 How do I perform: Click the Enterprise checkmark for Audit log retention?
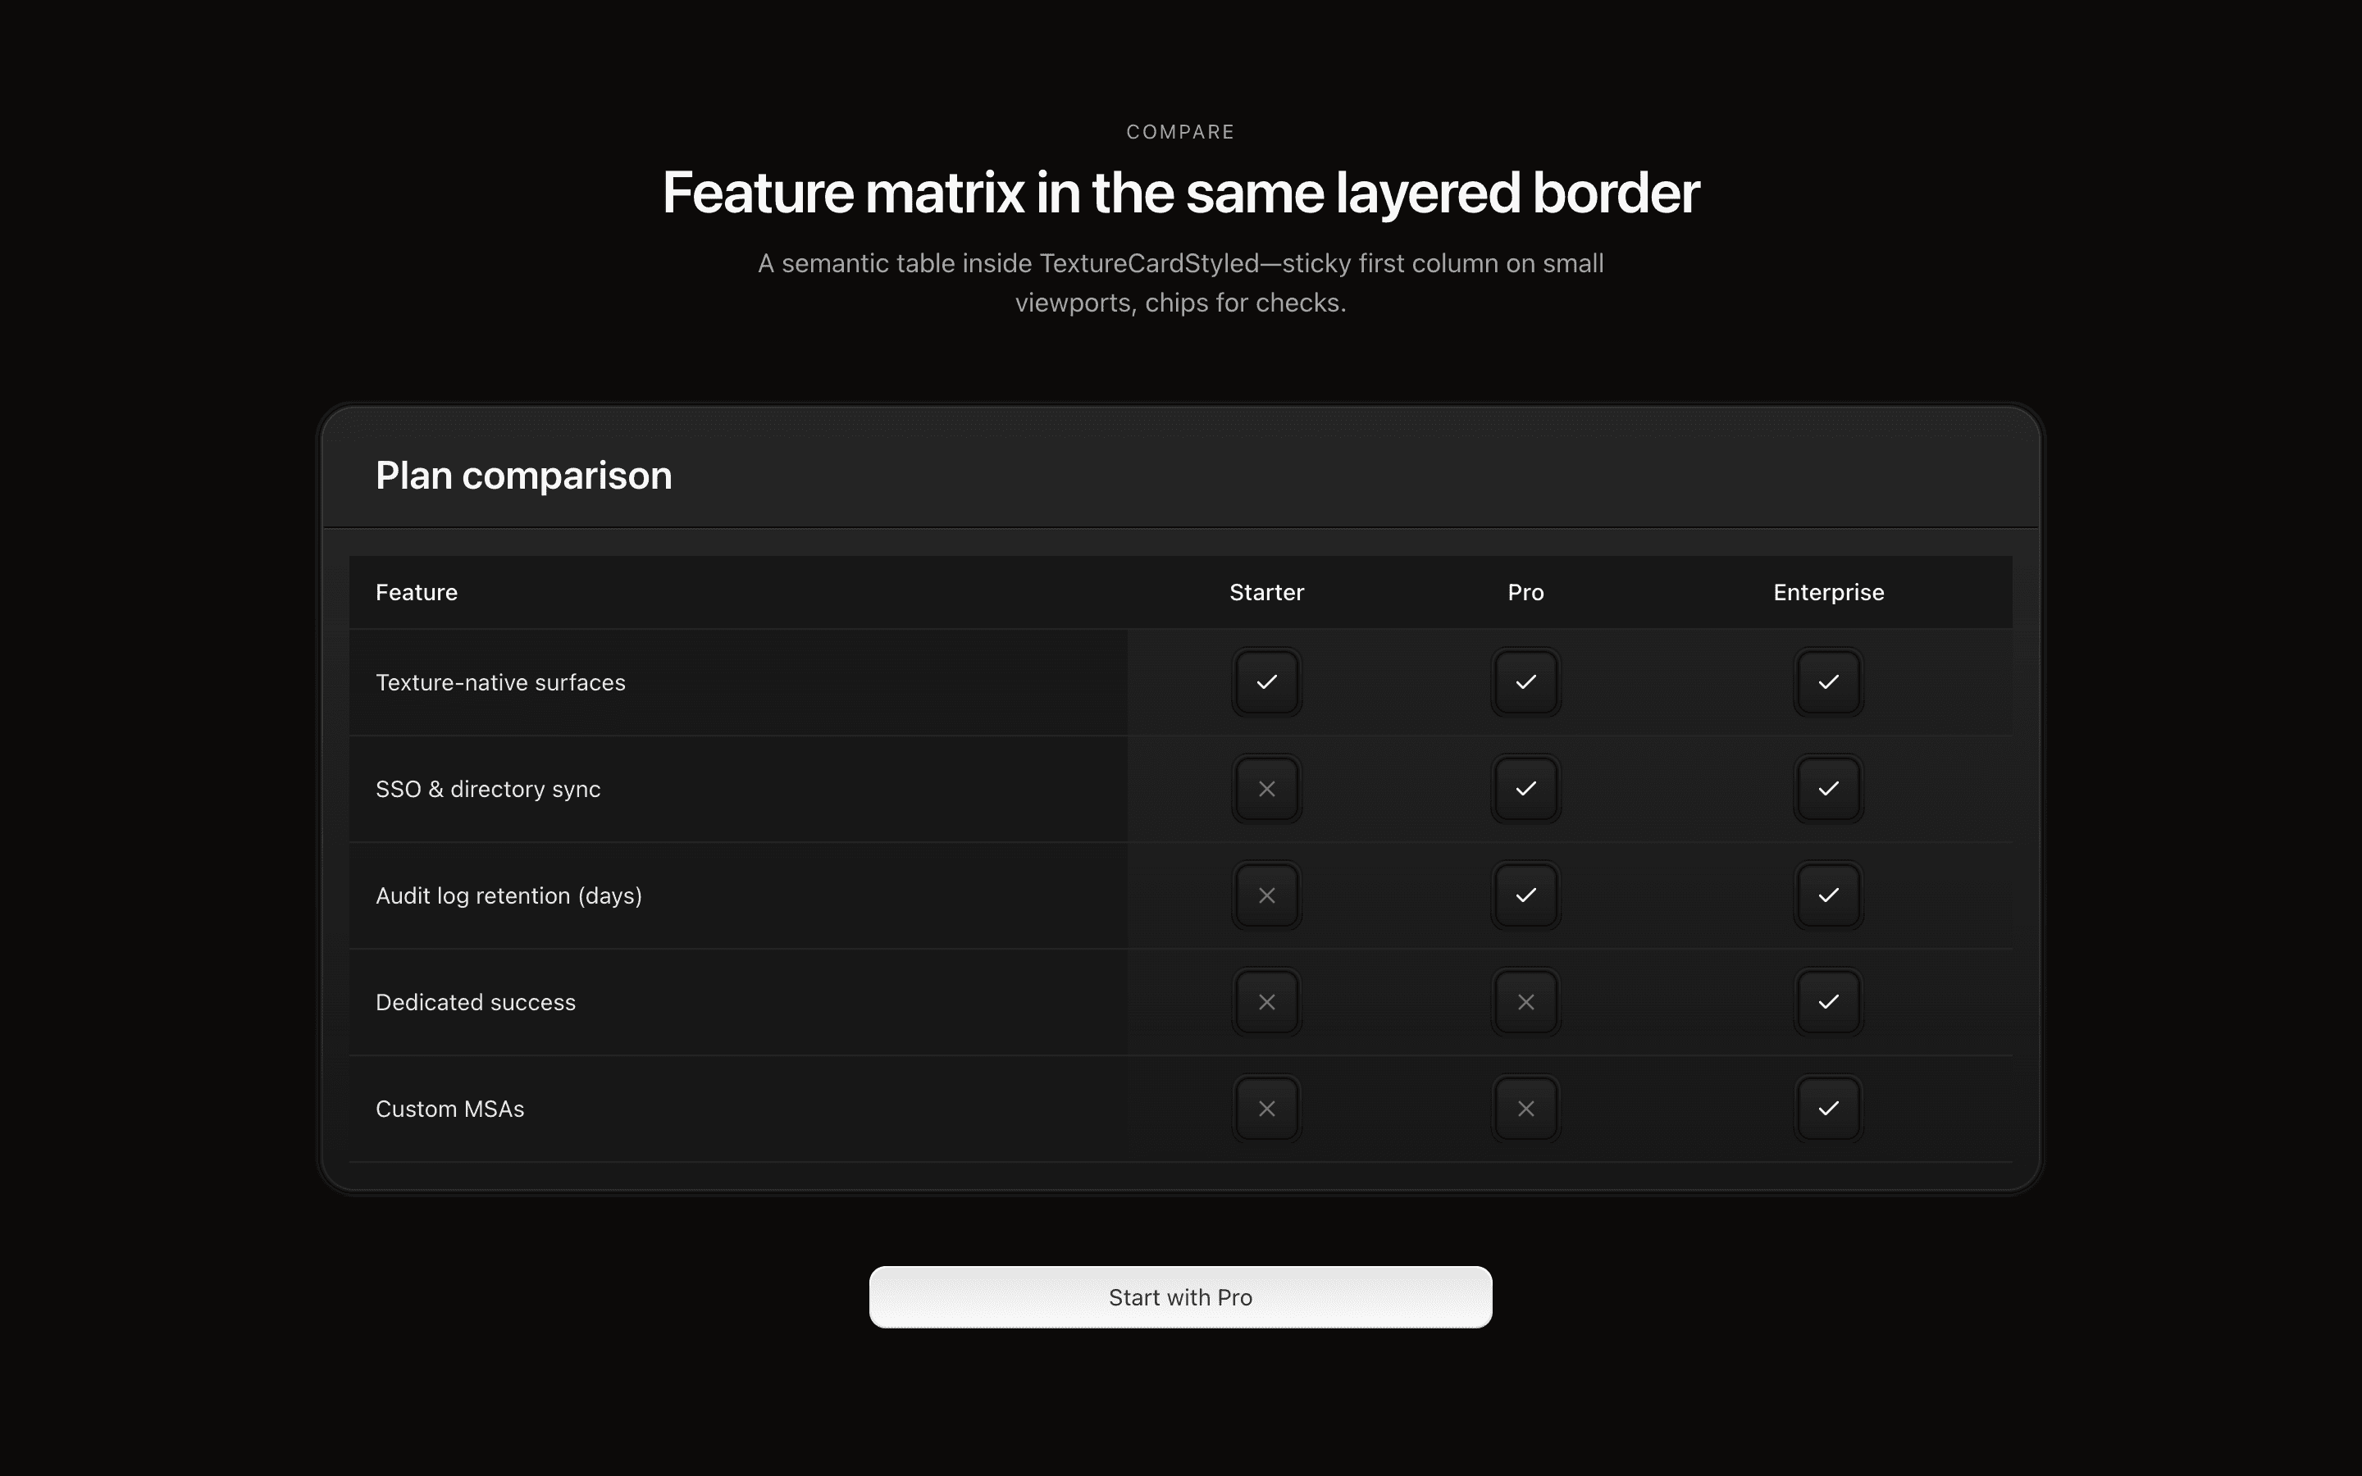tap(1828, 895)
